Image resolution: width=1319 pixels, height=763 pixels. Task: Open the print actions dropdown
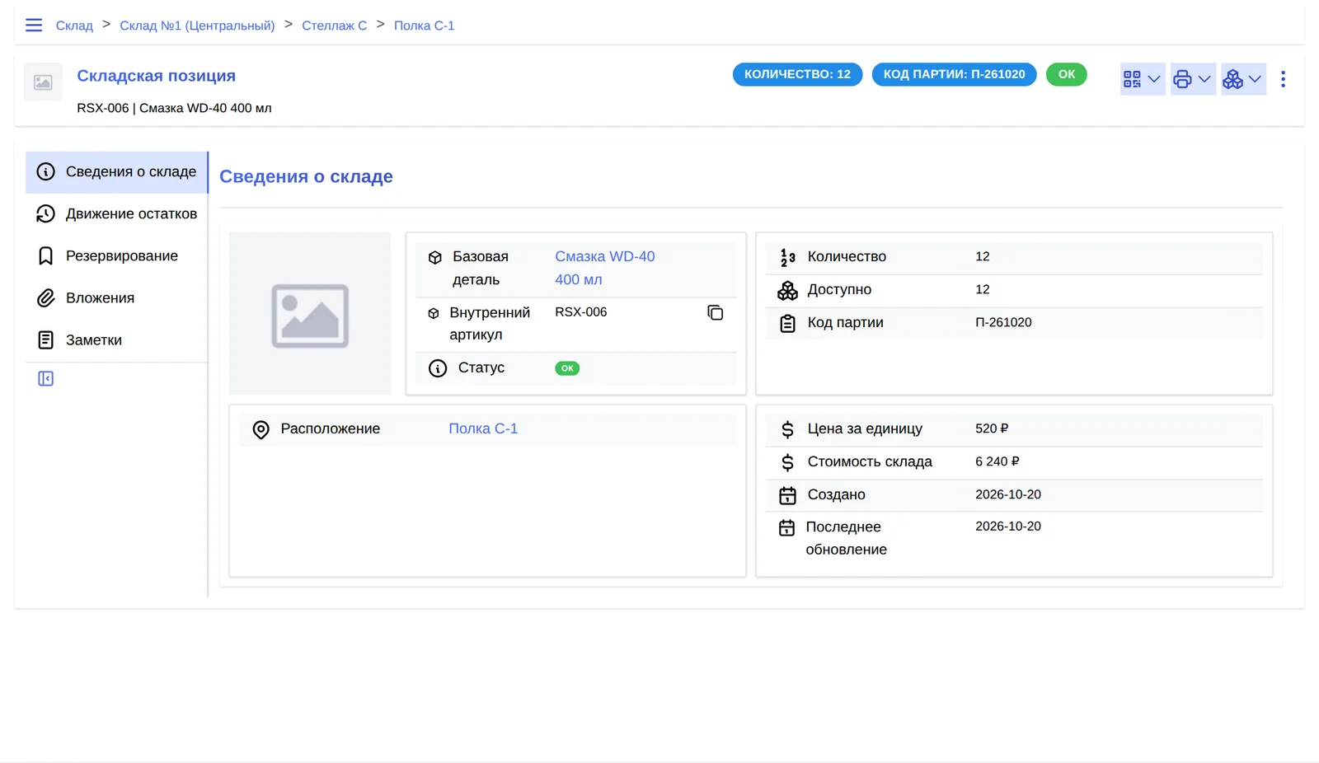point(1193,79)
